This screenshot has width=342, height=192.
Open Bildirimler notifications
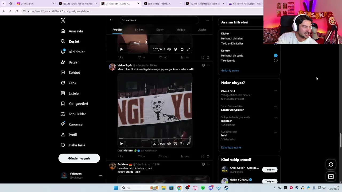[x=73, y=52]
